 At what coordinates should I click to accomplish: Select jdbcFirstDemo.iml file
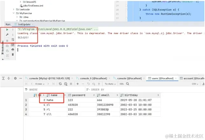32,6
